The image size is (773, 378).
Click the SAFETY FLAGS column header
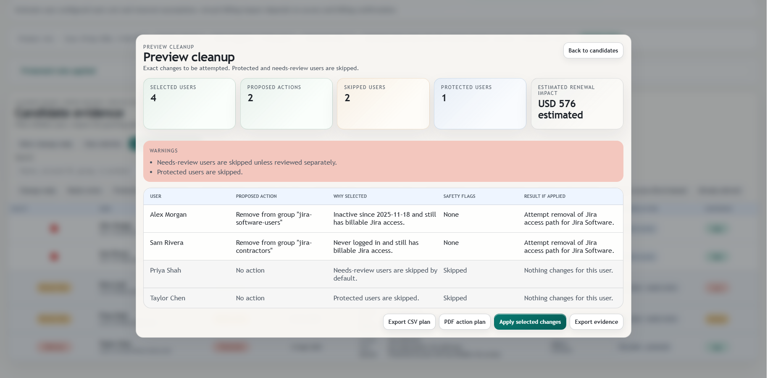[x=459, y=196]
